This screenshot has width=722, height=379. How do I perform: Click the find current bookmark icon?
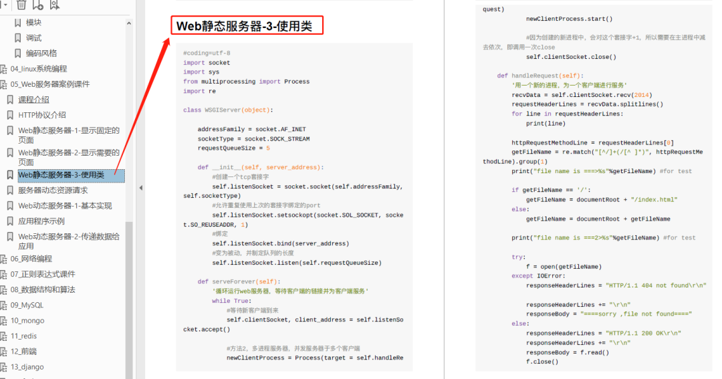(54, 5)
